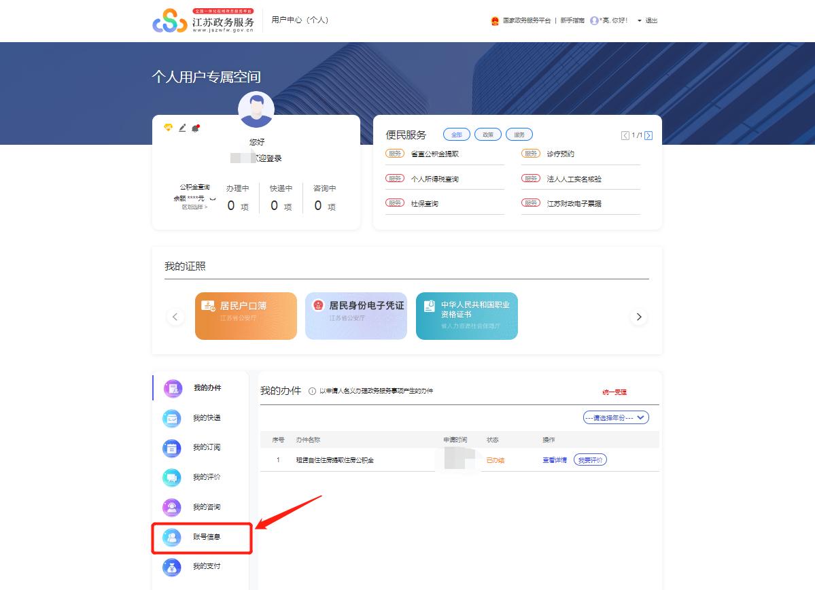Open notifications via the bell icon
The image size is (815, 590).
pos(196,128)
